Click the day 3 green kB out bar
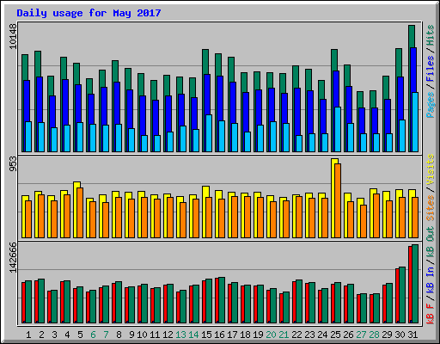Image resolution: width=440 pixels, height=344 pixels. click(x=54, y=307)
